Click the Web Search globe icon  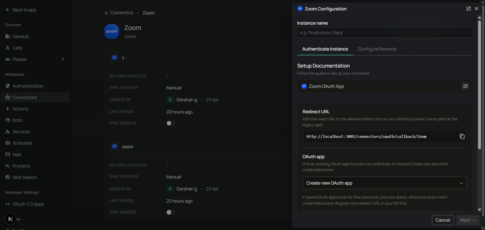[x=8, y=177]
